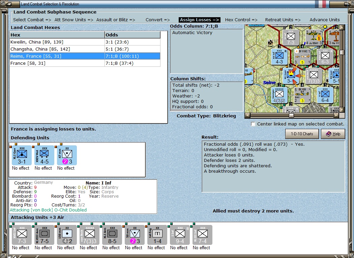The height and width of the screenshot is (258, 354).
Task: Click the 5:1 (36:7) odds cell
Action: click(132, 49)
